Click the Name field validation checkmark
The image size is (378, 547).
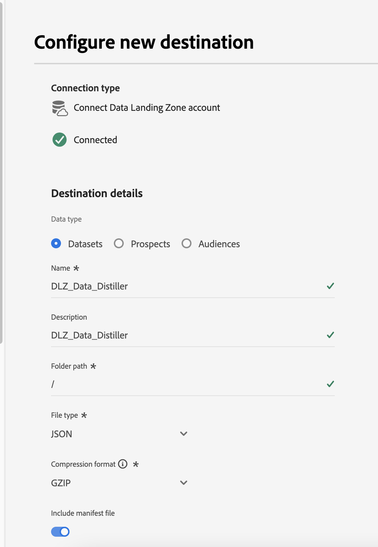point(330,286)
